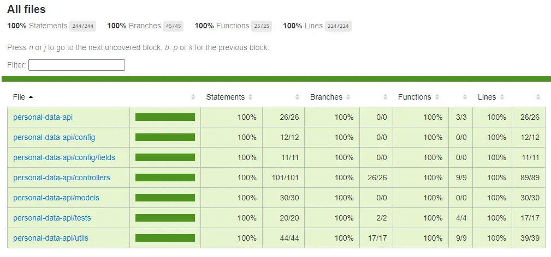Screen dimensions: 551x257
Task: Click the sort arrows beside Functions
Action: [x=437, y=97]
